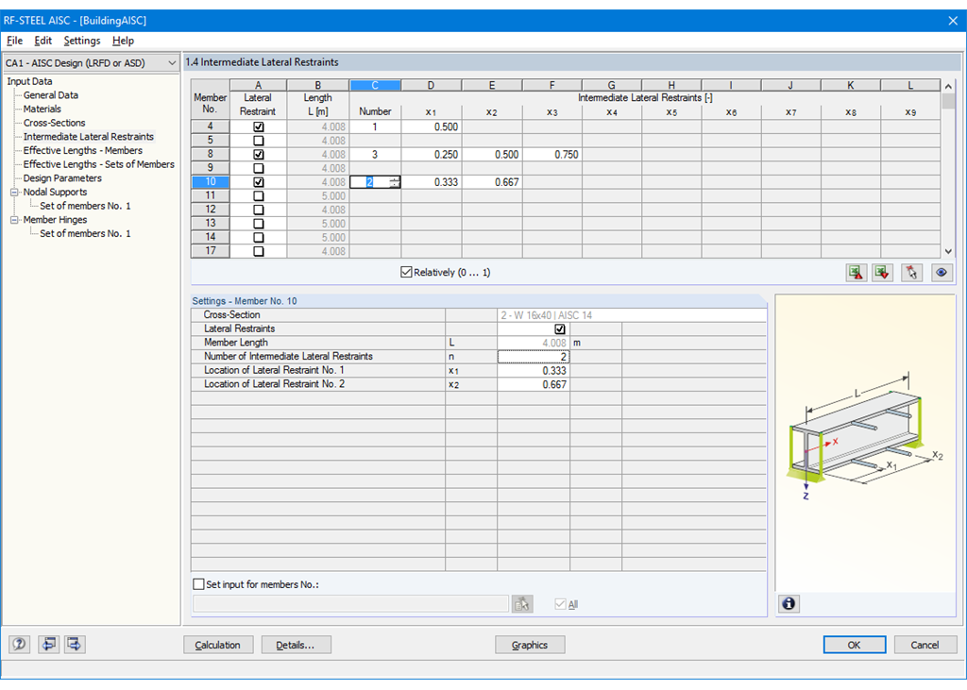Open the Settings menu
This screenshot has width=967, height=690.
82,41
